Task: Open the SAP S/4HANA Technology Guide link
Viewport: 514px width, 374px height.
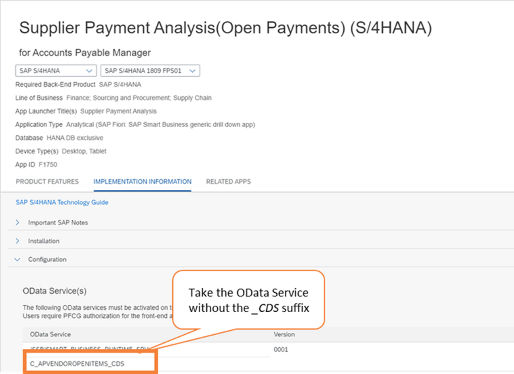Action: click(62, 202)
